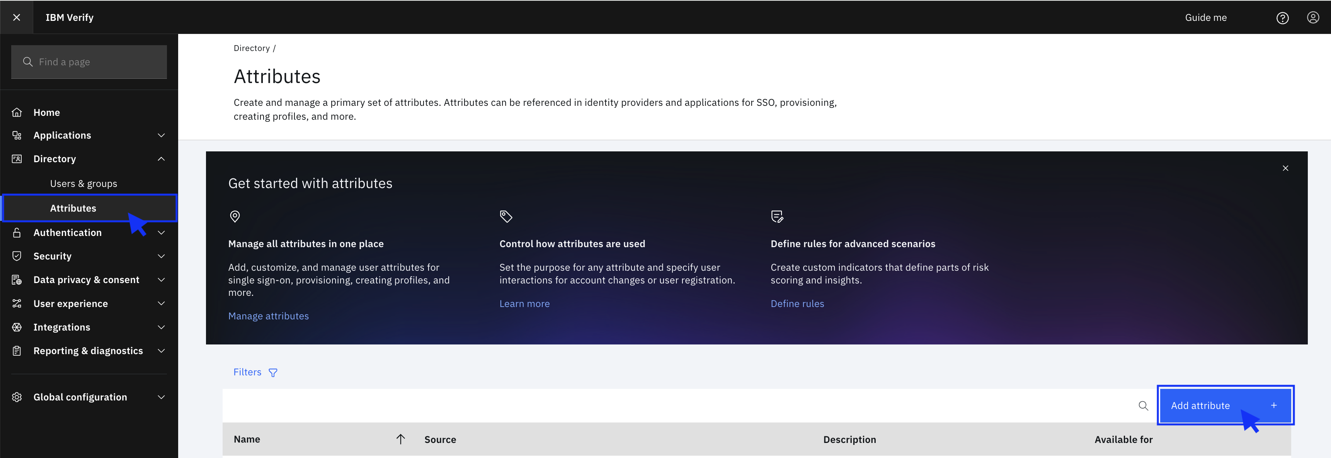The image size is (1331, 458).
Task: Click the Global configuration gear icon
Action: point(17,397)
